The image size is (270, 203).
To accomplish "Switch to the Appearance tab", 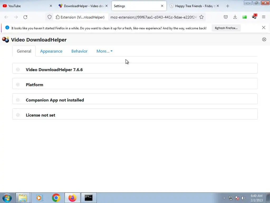I will [x=51, y=51].
